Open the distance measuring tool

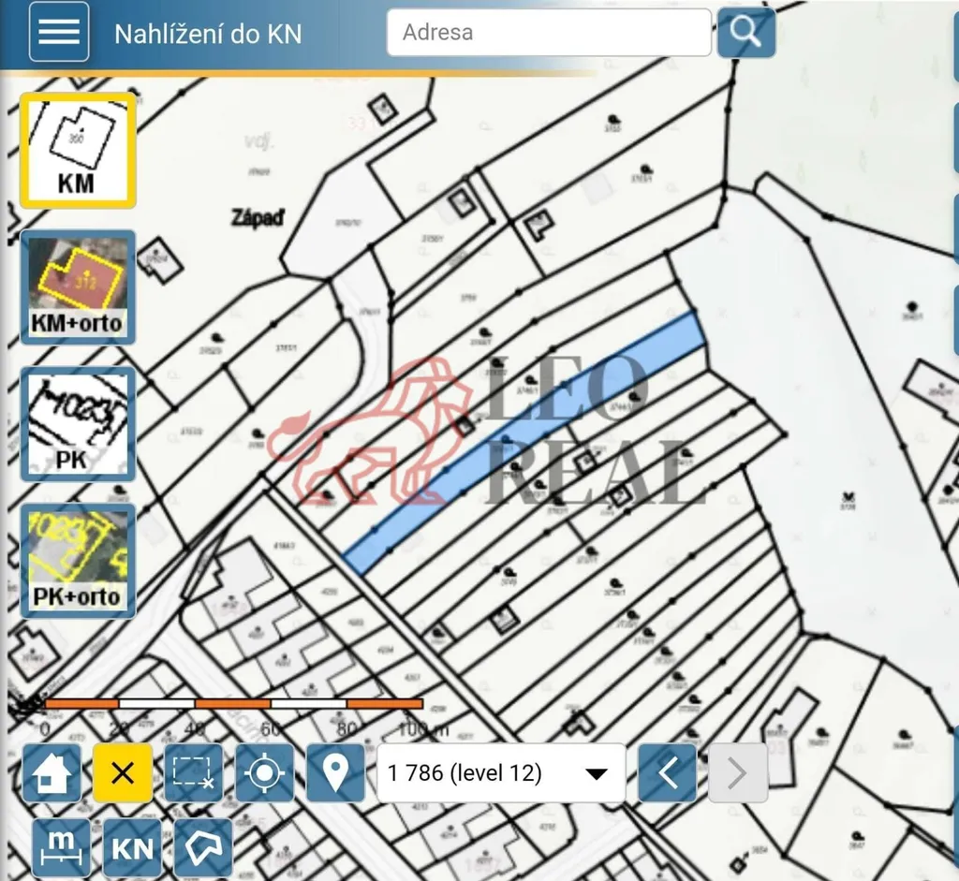pos(61,847)
